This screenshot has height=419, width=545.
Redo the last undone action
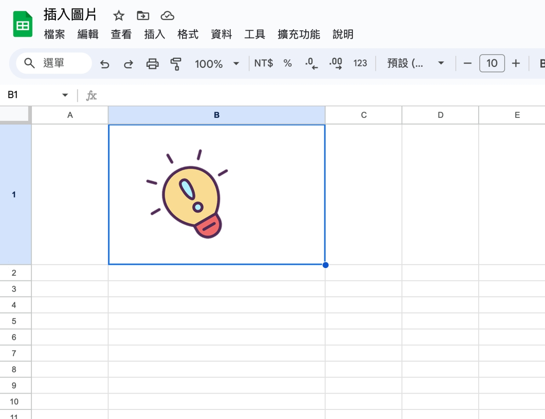coord(129,64)
